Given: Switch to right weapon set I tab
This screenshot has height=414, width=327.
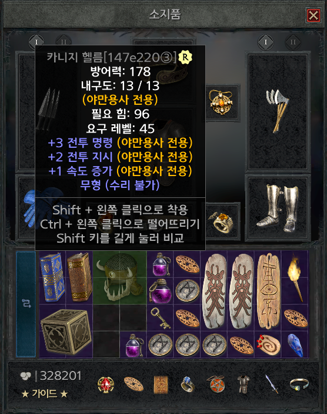Looking at the screenshot, I should coord(266,42).
